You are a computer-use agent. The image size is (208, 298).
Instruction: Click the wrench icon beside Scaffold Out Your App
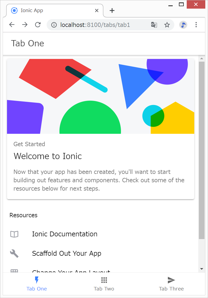coord(14,253)
